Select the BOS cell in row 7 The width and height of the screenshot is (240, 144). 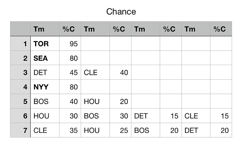145,130
